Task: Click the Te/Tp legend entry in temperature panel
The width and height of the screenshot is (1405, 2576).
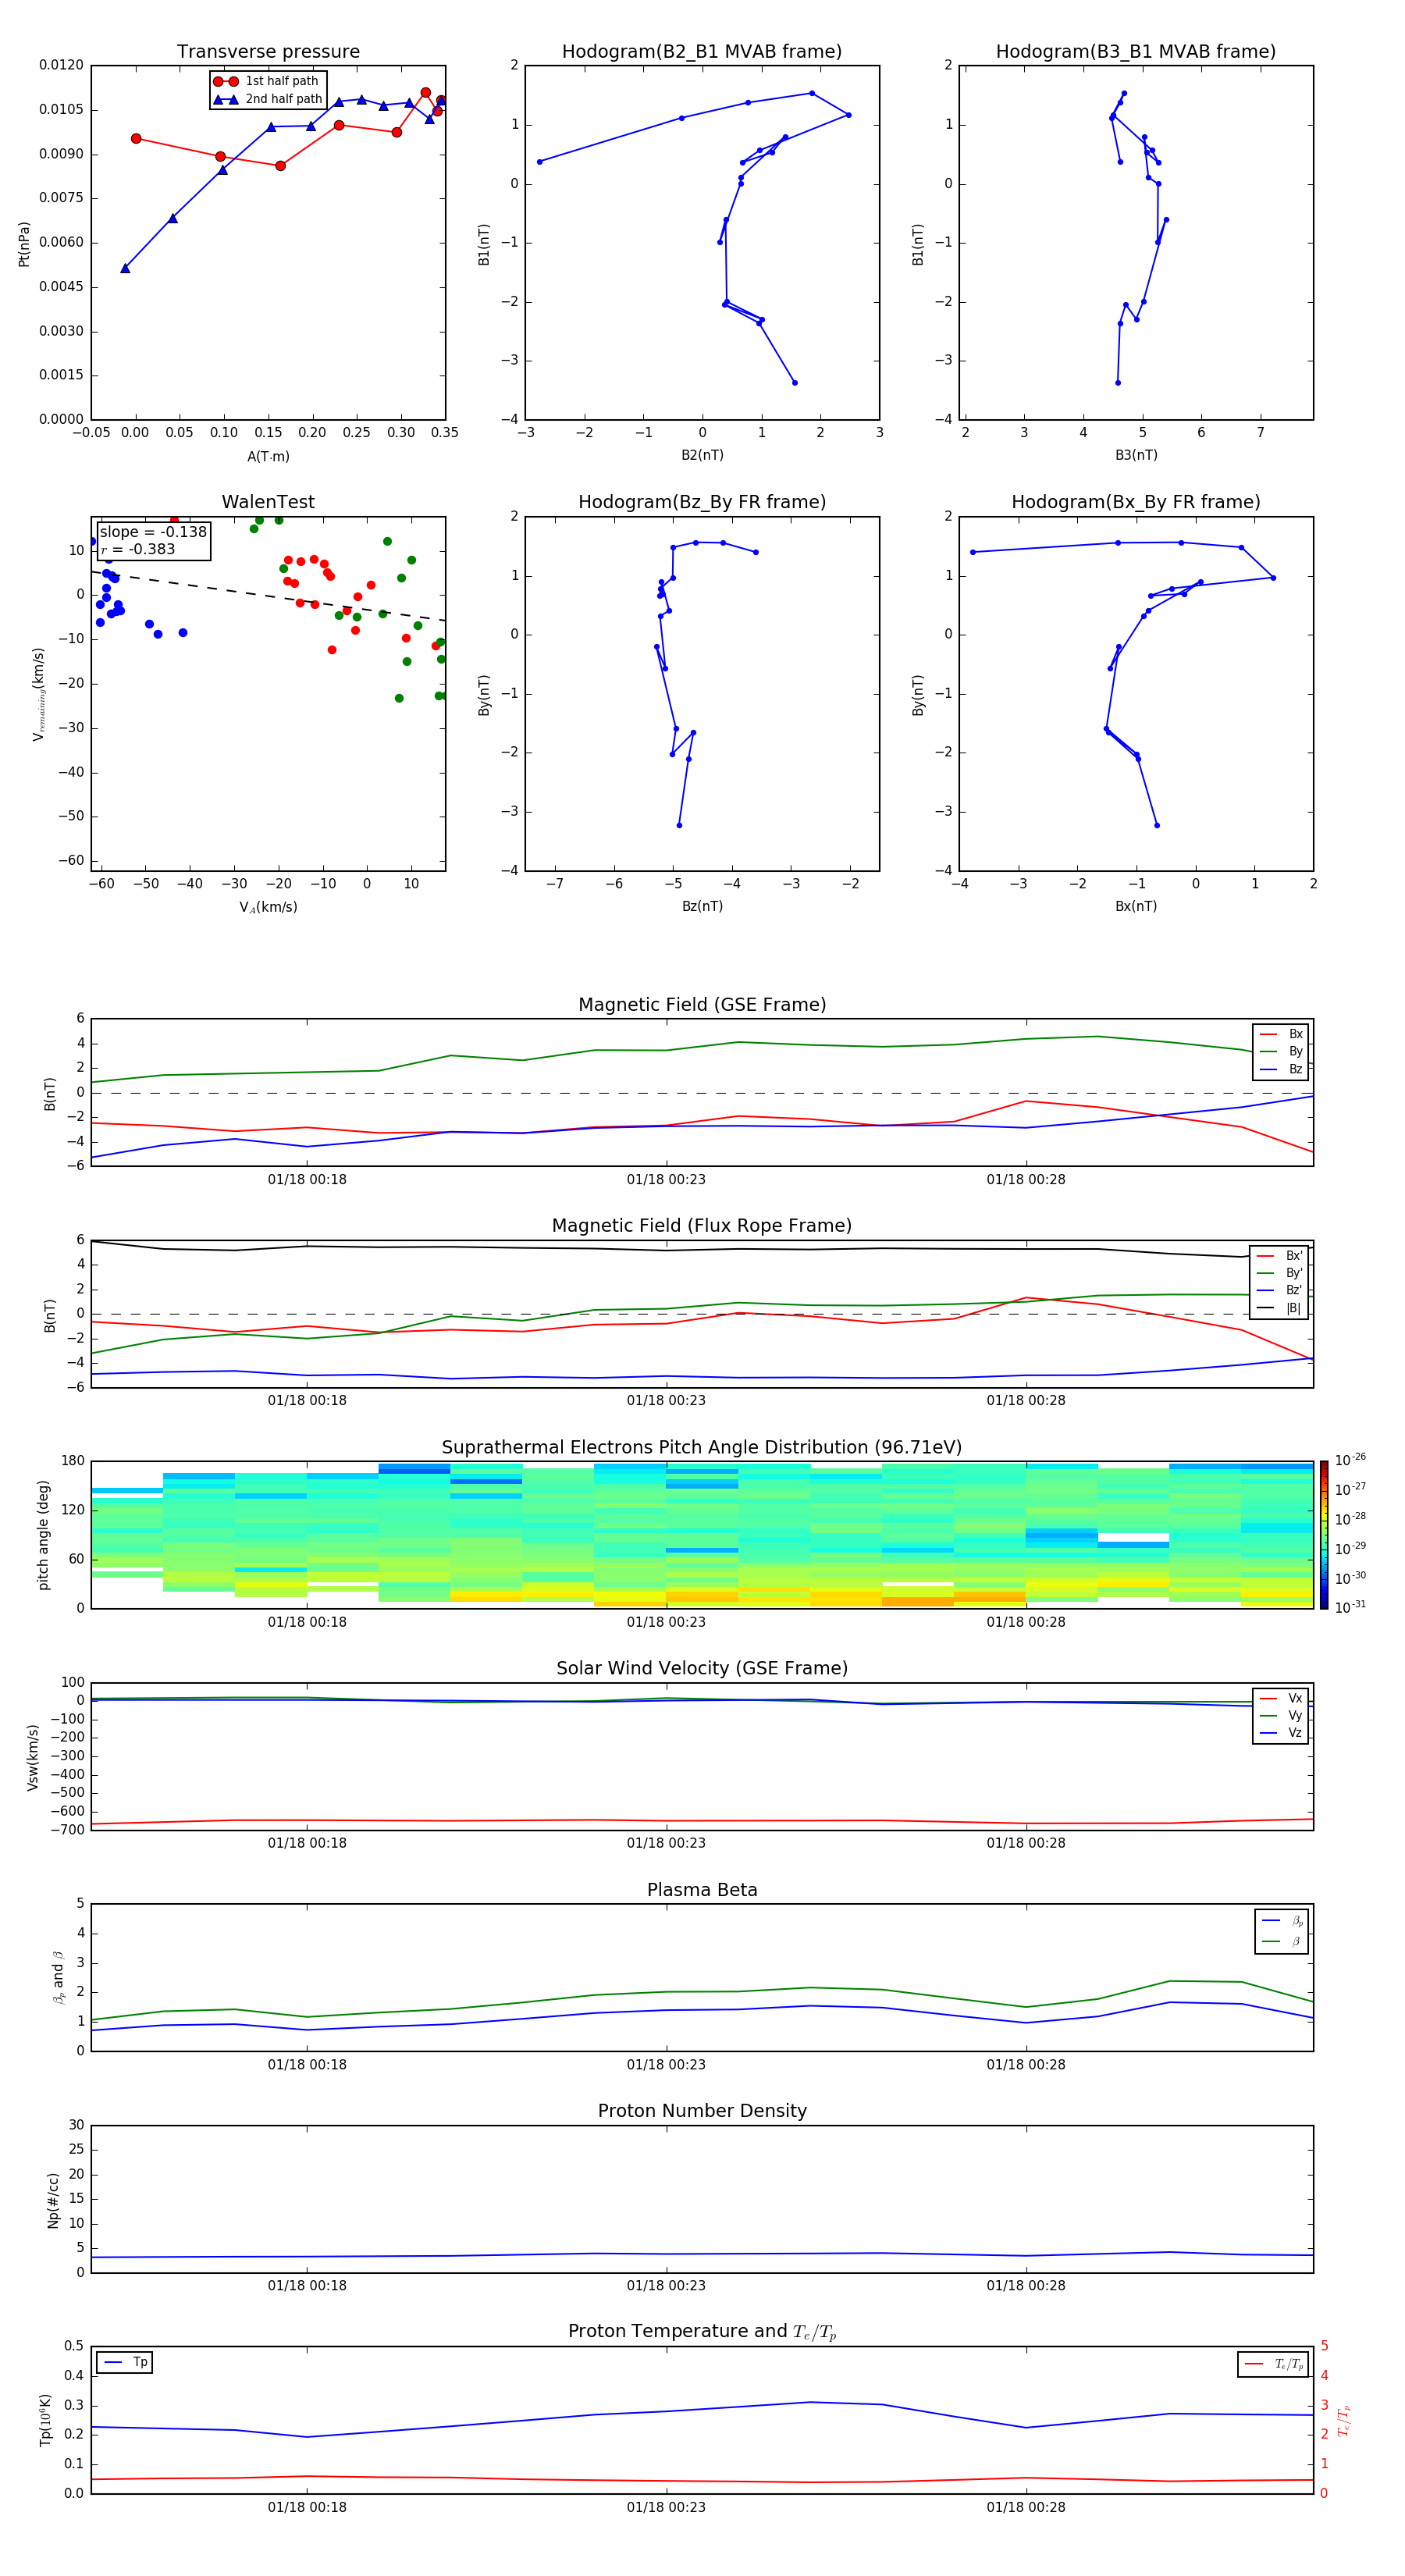Action: coord(1274,2365)
